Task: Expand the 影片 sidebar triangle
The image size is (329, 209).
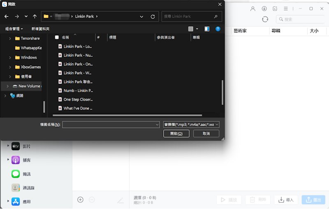Action: point(8,146)
